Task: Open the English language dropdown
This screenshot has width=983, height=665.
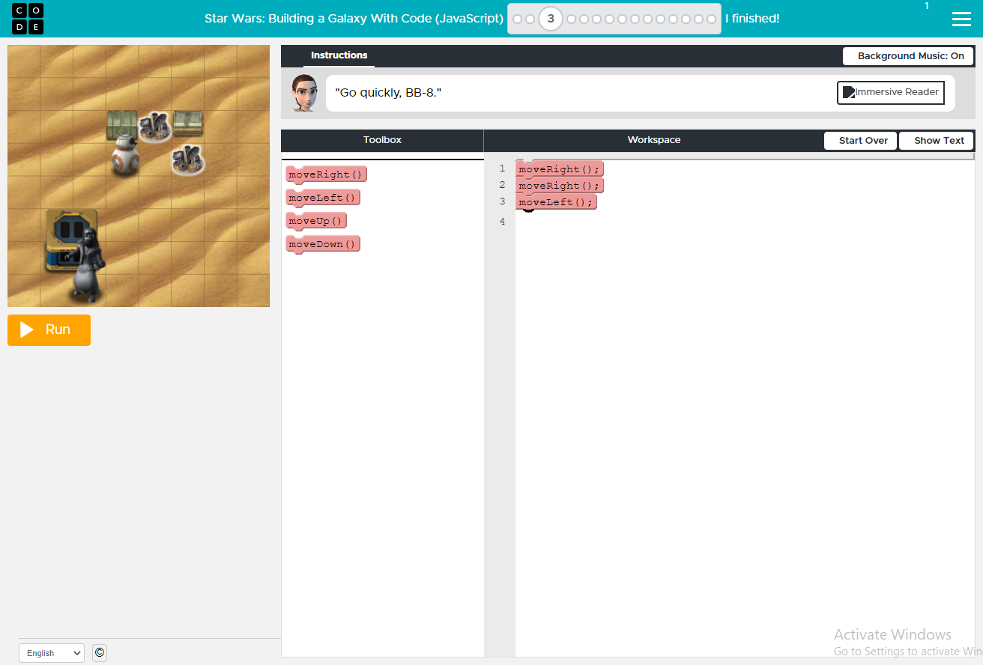Action: coord(52,653)
